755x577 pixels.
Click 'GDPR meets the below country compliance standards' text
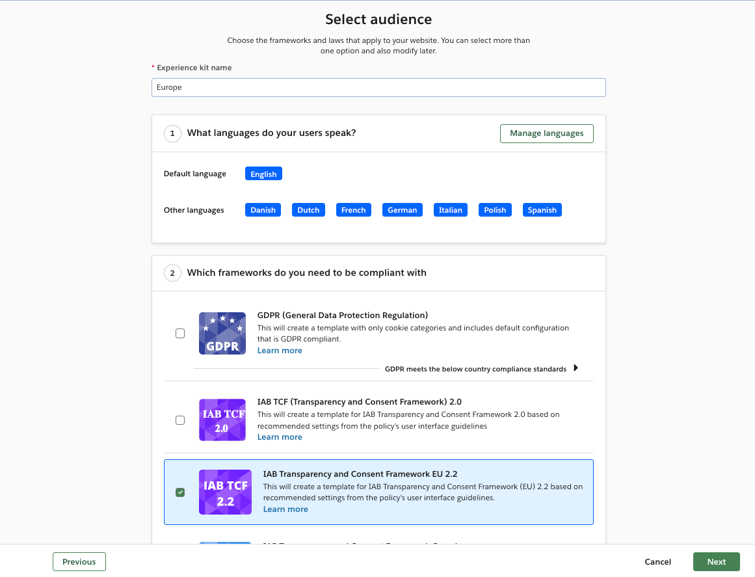476,369
